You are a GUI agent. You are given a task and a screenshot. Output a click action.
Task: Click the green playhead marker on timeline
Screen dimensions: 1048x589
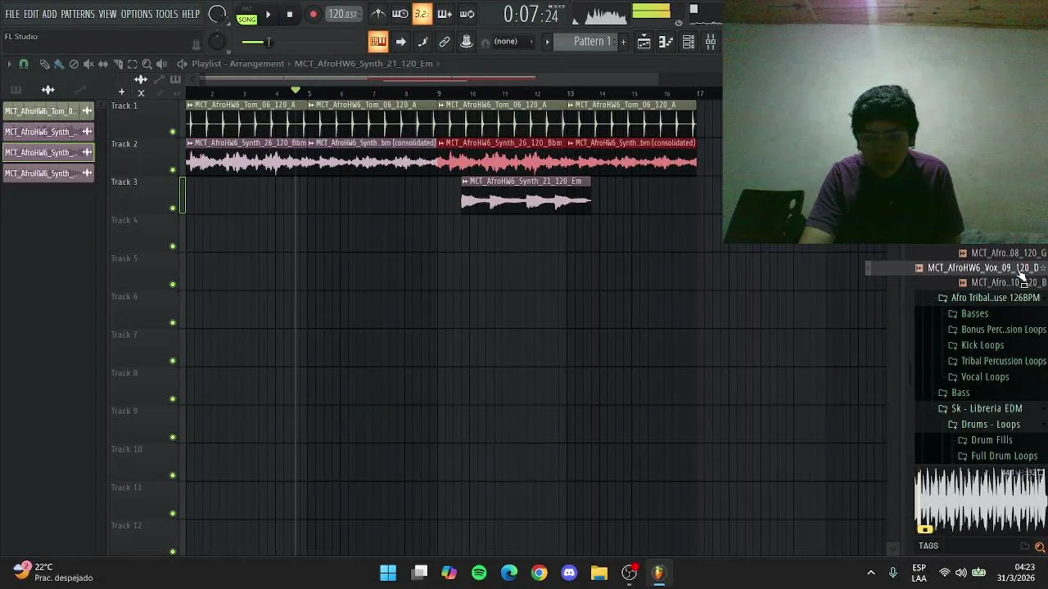[296, 90]
